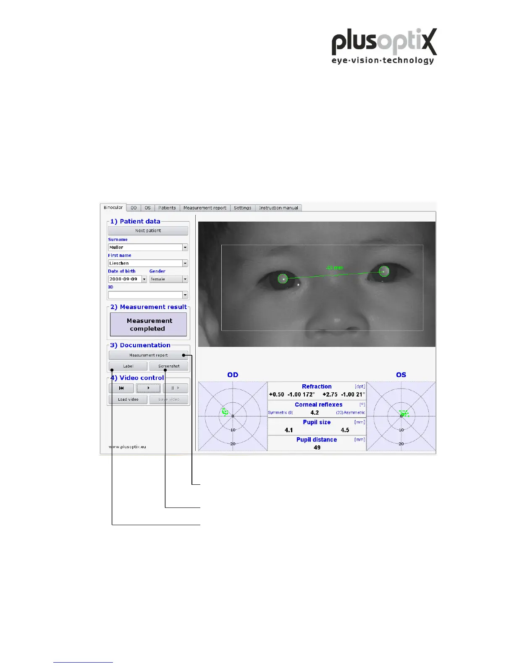Viewport: 514px width, 666px height.
Task: Click the Load video button
Action: [x=128, y=399]
